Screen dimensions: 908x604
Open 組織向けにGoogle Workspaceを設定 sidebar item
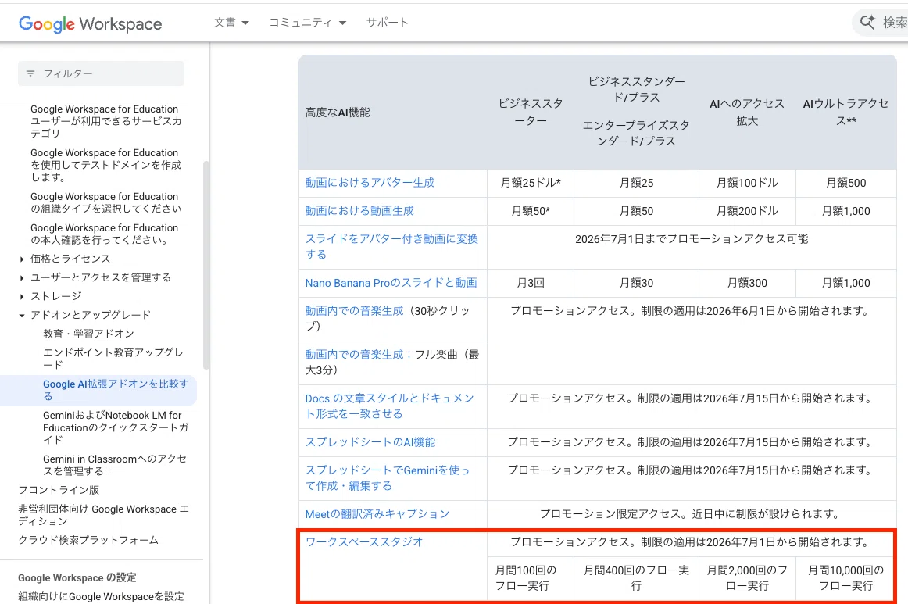[x=102, y=596]
